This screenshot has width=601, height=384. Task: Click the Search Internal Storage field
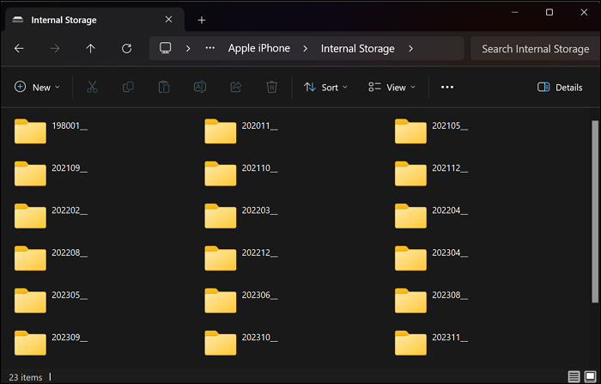(x=534, y=49)
